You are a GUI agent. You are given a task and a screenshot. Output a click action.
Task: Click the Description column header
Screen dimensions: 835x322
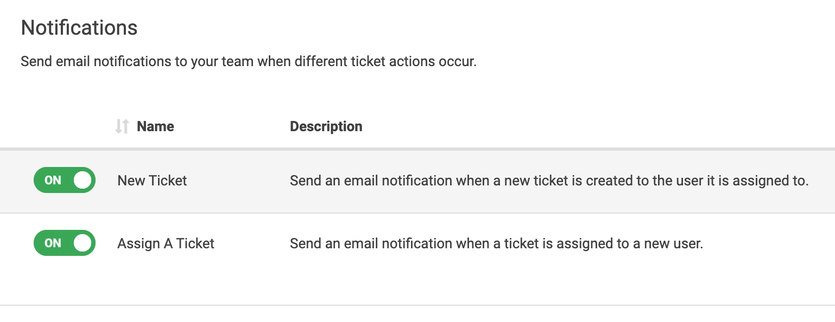(326, 127)
